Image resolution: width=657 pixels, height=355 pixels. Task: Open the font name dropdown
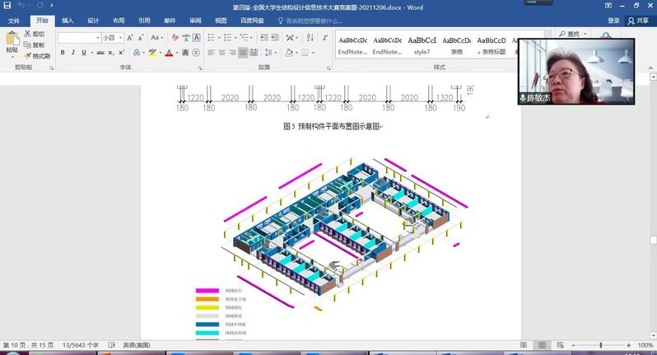pyautogui.click(x=96, y=38)
